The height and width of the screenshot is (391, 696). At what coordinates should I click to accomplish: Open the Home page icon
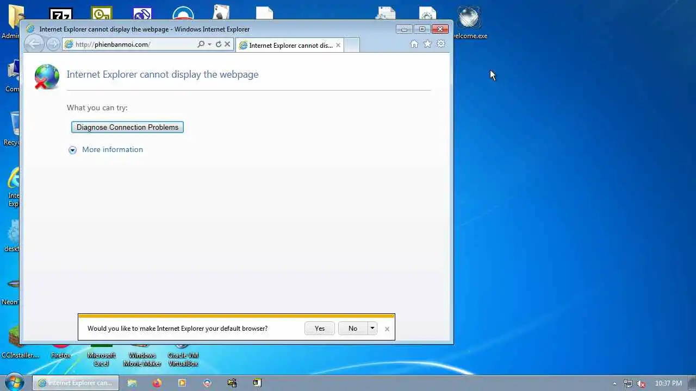414,44
